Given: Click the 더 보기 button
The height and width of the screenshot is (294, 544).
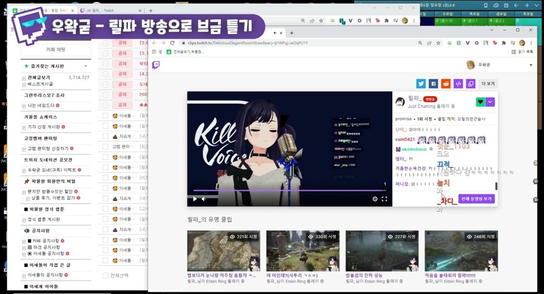Looking at the screenshot, I should click(x=488, y=83).
